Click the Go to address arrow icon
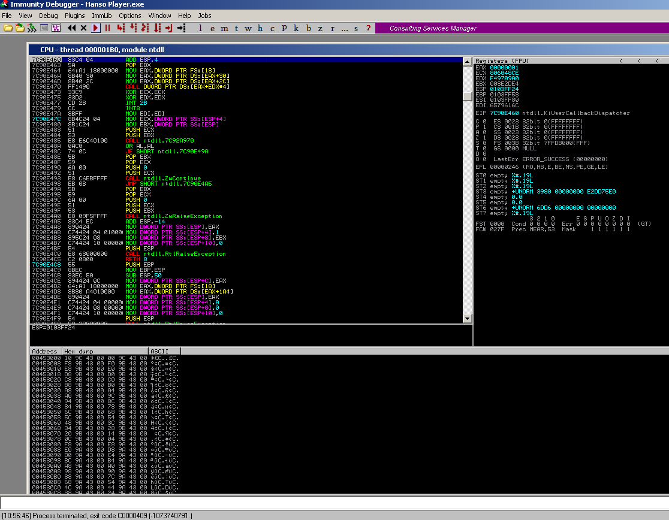669x520 pixels. pos(181,28)
